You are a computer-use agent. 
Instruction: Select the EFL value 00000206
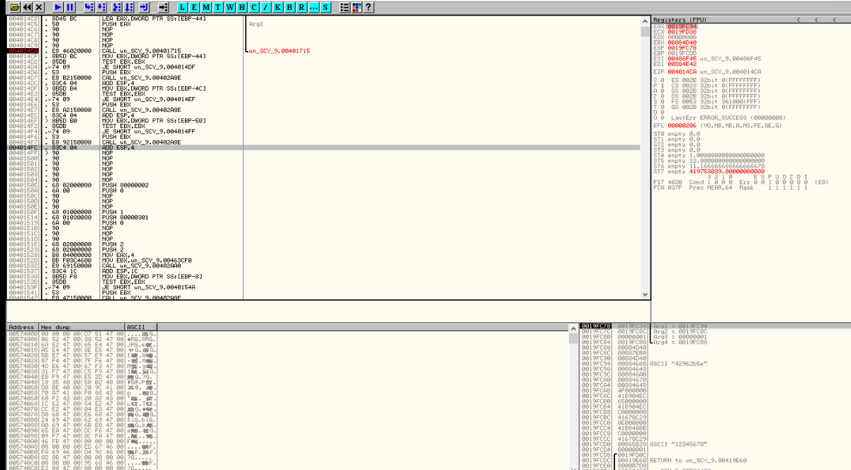point(682,125)
